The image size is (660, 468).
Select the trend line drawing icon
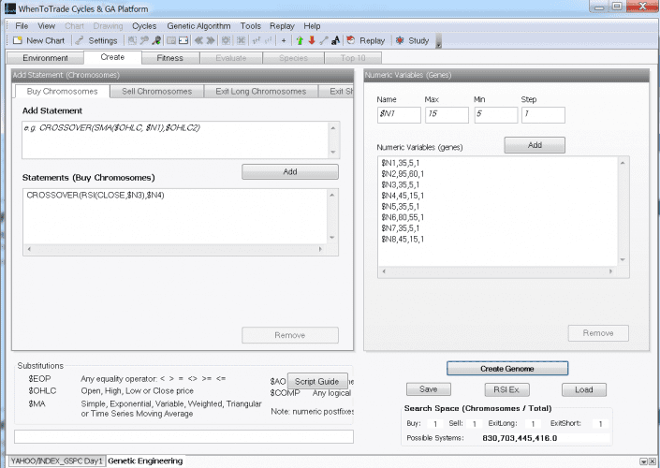[x=324, y=40]
